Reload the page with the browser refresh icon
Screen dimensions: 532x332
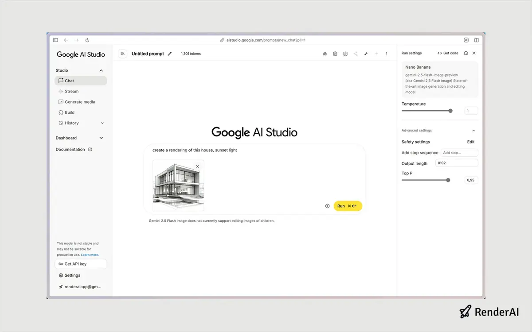coord(87,40)
